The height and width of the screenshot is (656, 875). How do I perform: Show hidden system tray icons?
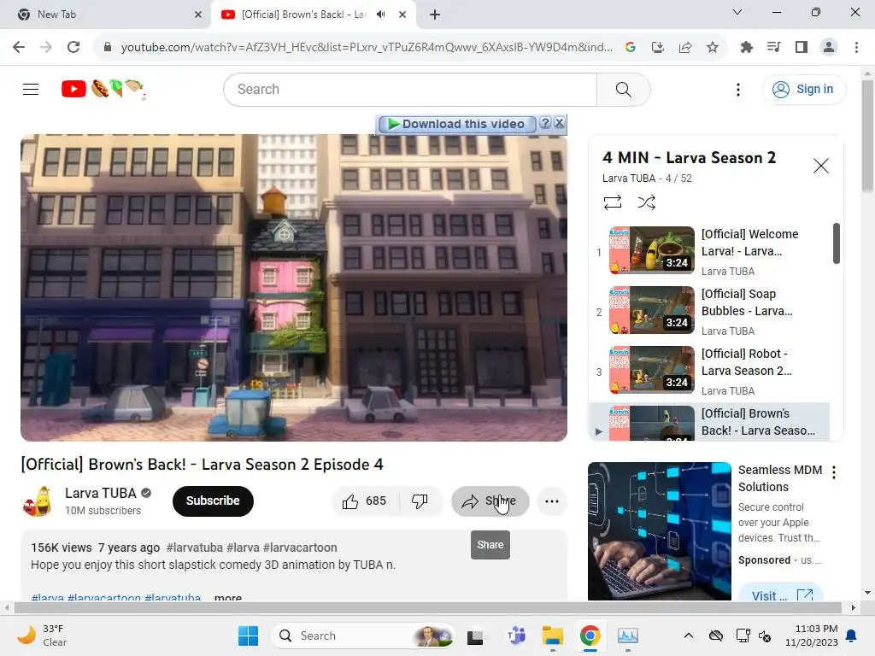688,635
